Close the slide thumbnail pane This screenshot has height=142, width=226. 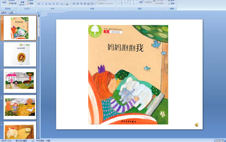click(x=38, y=13)
